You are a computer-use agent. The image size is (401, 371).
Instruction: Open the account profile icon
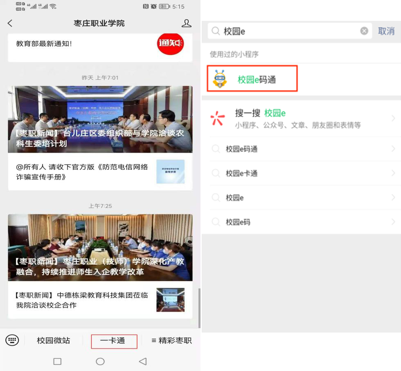187,23
